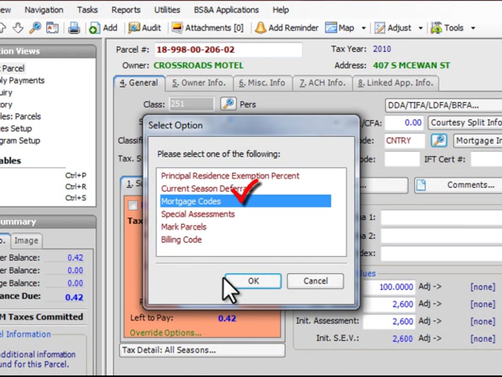Open the Utilities menu

(x=167, y=10)
